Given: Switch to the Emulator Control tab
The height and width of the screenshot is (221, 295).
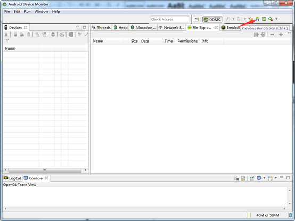Looking at the screenshot, I should pos(231,28).
